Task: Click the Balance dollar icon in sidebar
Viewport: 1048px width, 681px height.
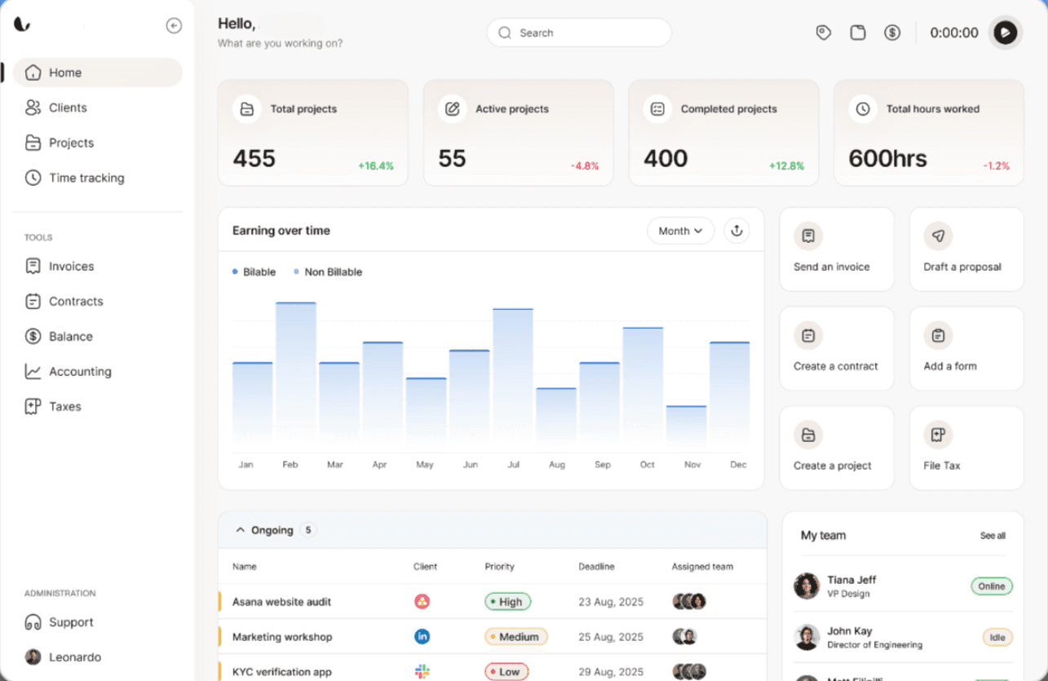Action: click(33, 336)
